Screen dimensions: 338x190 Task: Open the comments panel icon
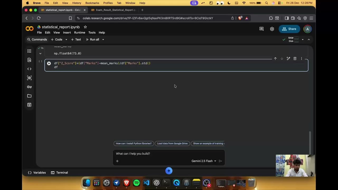tap(261, 29)
